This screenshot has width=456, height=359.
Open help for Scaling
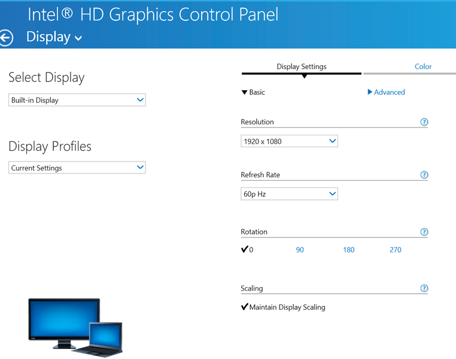coord(424,288)
